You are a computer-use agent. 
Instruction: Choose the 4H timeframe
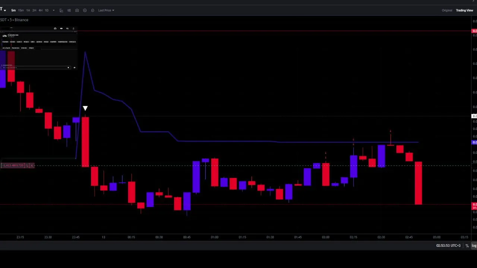[x=40, y=10]
